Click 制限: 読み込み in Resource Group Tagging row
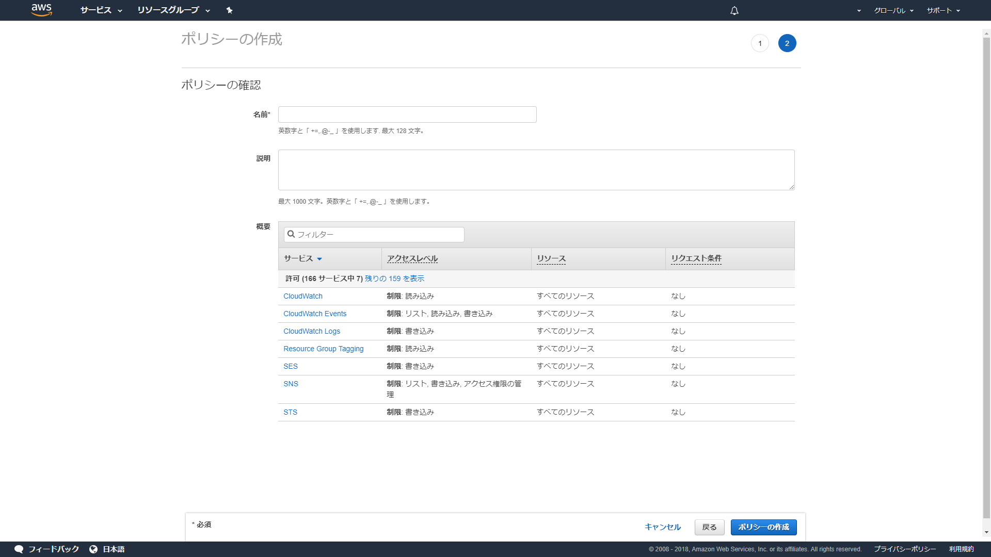 (x=410, y=349)
